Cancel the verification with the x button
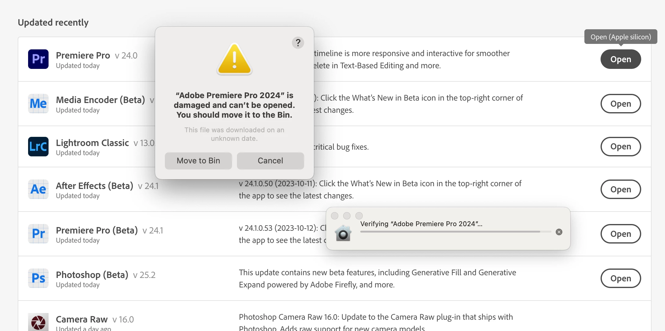The image size is (665, 331). point(559,232)
